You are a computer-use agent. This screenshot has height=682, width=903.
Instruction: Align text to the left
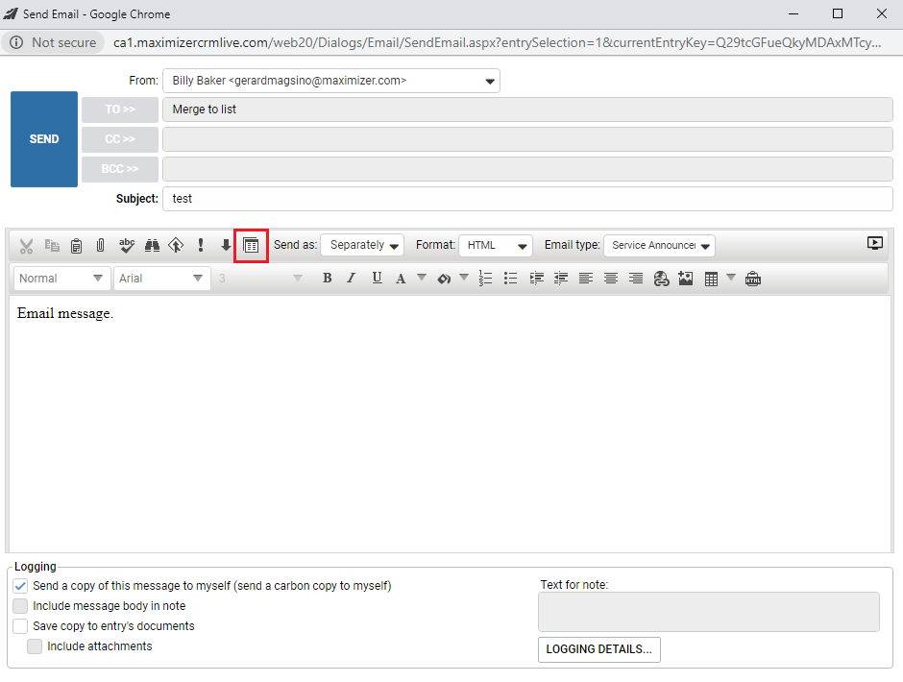pos(586,279)
